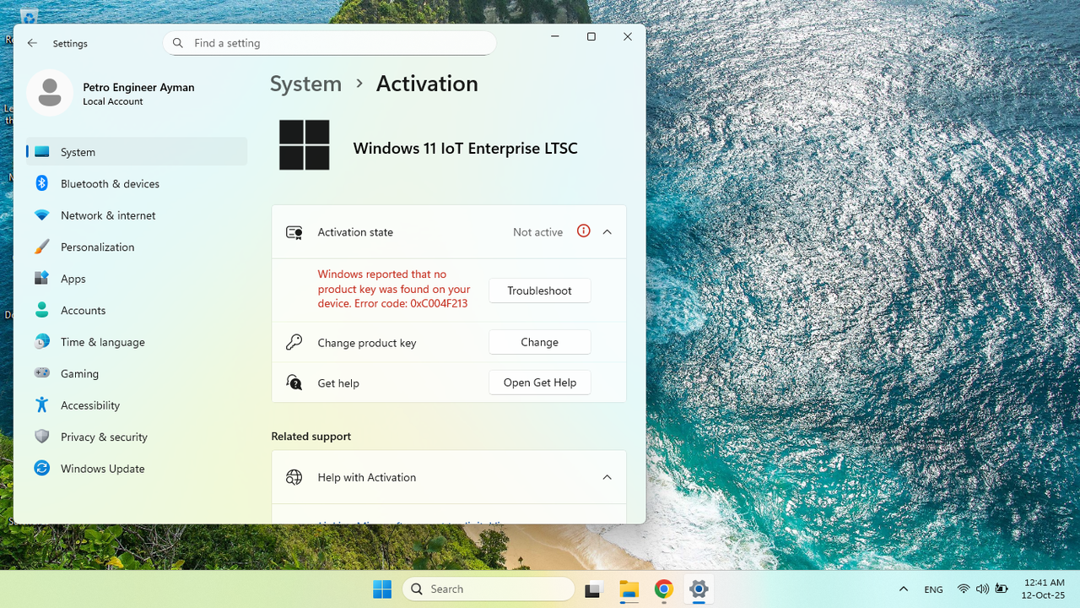The width and height of the screenshot is (1080, 608).
Task: Click the Gaming controller icon
Action: coord(41,373)
